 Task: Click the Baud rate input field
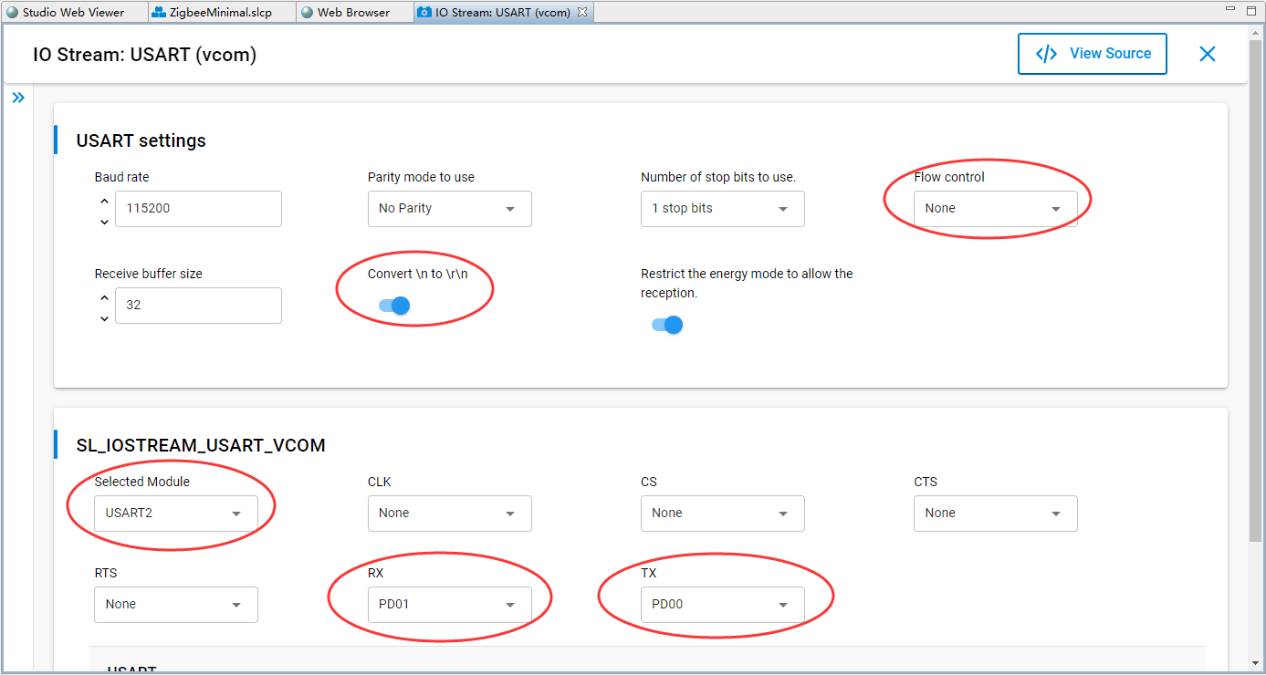click(198, 209)
